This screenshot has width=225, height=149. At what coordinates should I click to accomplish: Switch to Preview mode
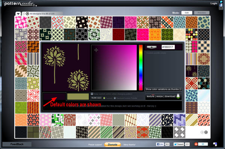coord(202,13)
